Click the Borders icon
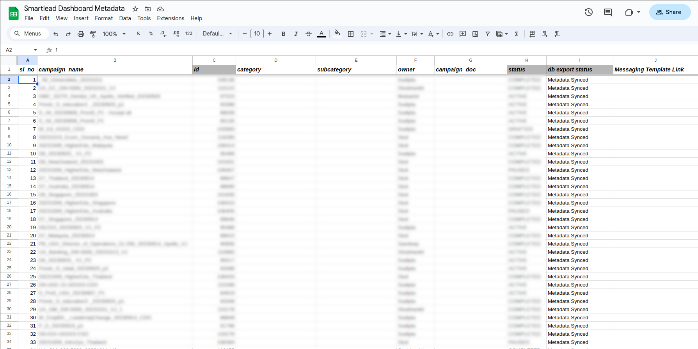 click(350, 34)
